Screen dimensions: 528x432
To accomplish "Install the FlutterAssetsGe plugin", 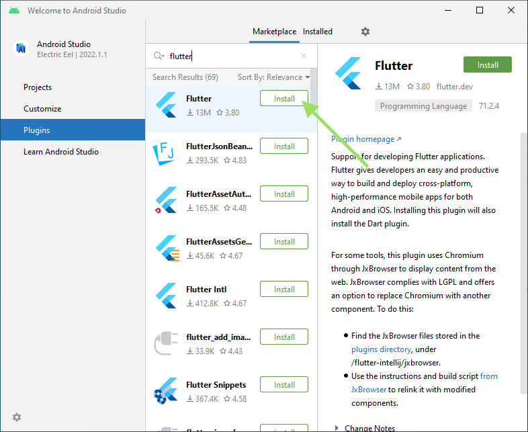I will coord(284,241).
